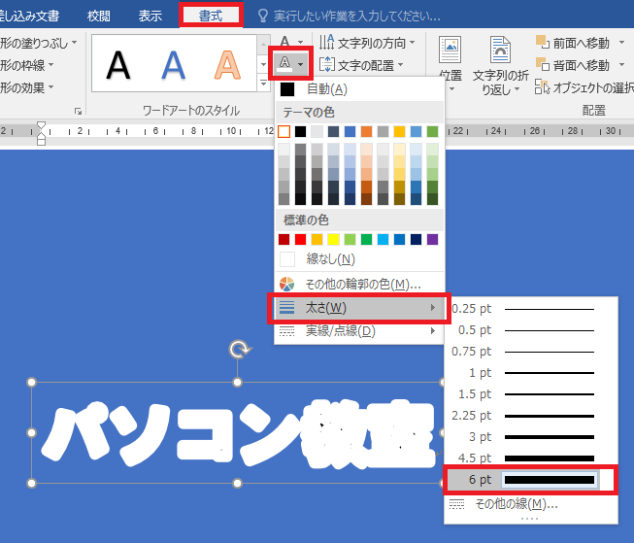The height and width of the screenshot is (543, 634).
Task: Choose 自動(A) automatic outline color
Action: coord(359,89)
